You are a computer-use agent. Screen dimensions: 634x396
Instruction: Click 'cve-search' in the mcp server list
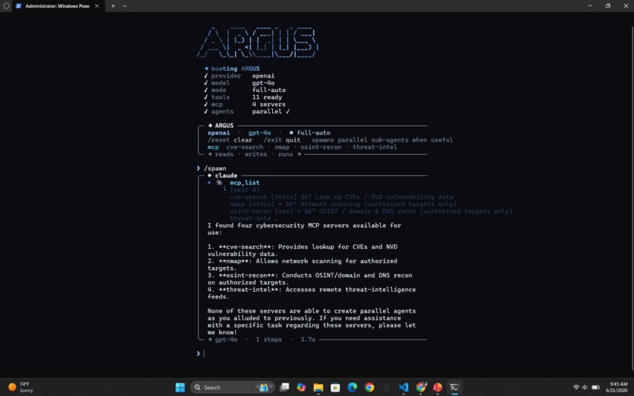[245, 147]
